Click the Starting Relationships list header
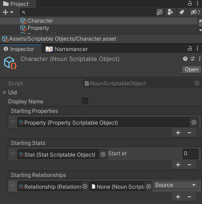Viewport: 202px width, 204px height. [x=104, y=175]
